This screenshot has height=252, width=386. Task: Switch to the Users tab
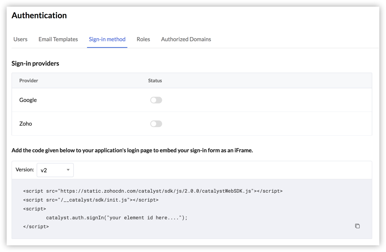tap(20, 39)
